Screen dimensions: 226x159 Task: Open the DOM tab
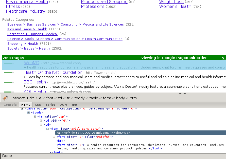(x=63, y=105)
